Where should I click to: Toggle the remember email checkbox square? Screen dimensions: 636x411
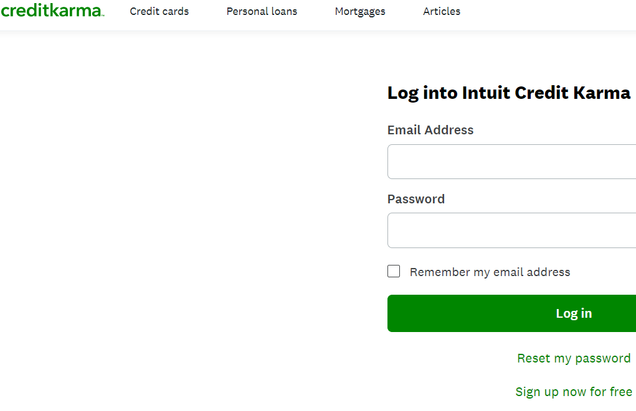coord(394,271)
